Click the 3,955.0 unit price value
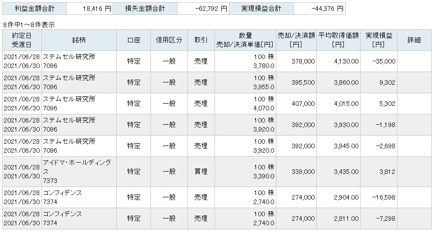The width and height of the screenshot is (434, 232). coord(264,87)
